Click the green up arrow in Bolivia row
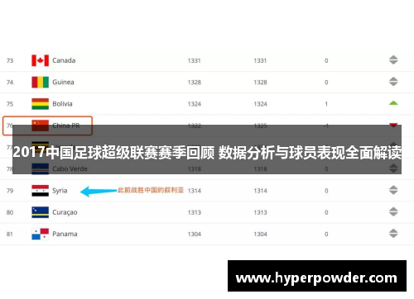 click(x=393, y=103)
